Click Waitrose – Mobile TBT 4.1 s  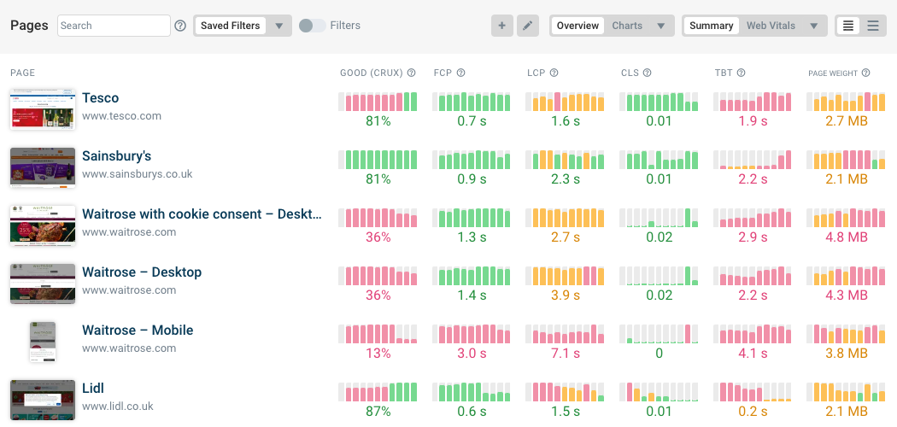coord(753,354)
